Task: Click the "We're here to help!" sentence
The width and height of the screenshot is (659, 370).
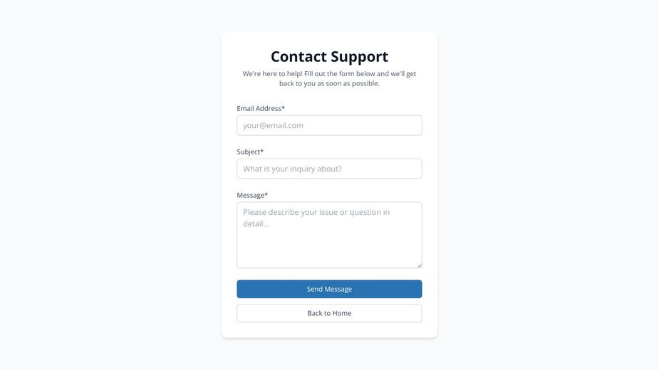Action: pos(273,73)
